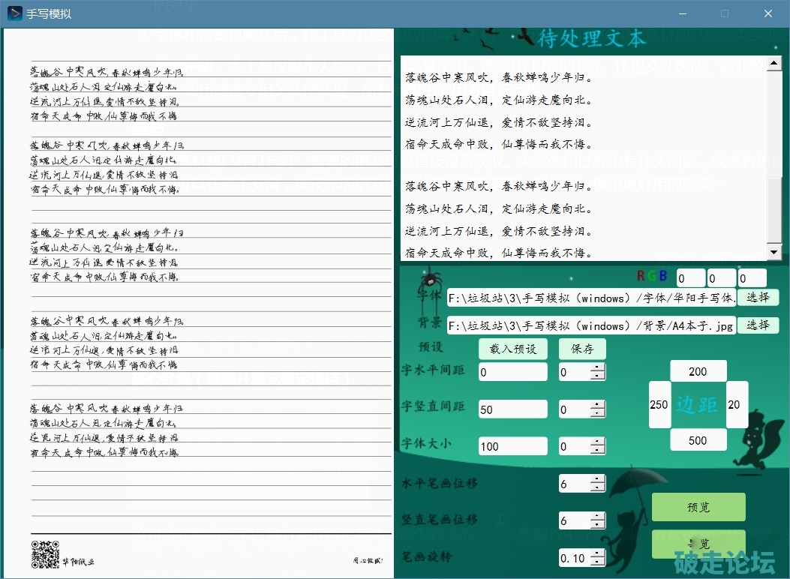
Task: Focus the top margin field showing 200
Action: [698, 371]
